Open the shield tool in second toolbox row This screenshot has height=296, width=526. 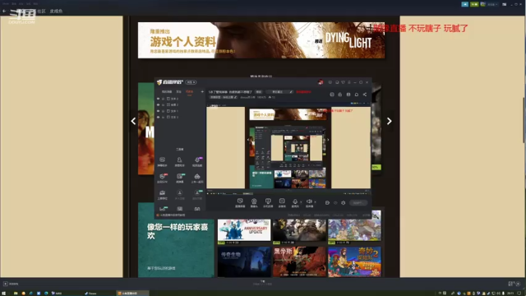162,178
